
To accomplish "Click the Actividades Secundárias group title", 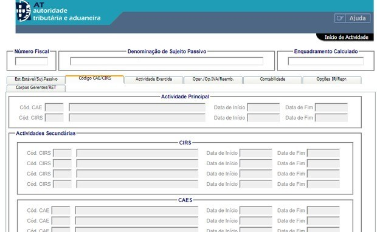I will click(x=46, y=133).
